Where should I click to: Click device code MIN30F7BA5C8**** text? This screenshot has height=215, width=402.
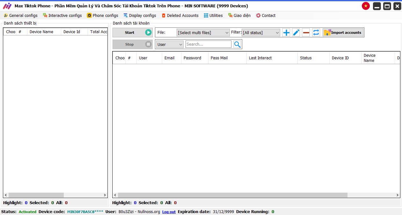click(x=85, y=211)
